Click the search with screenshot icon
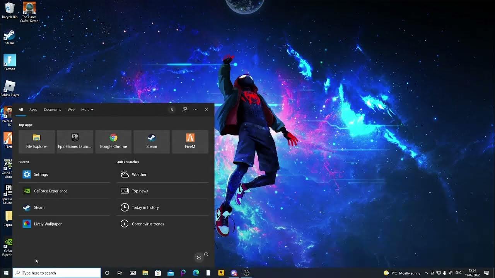495x278 pixels. tap(199, 258)
